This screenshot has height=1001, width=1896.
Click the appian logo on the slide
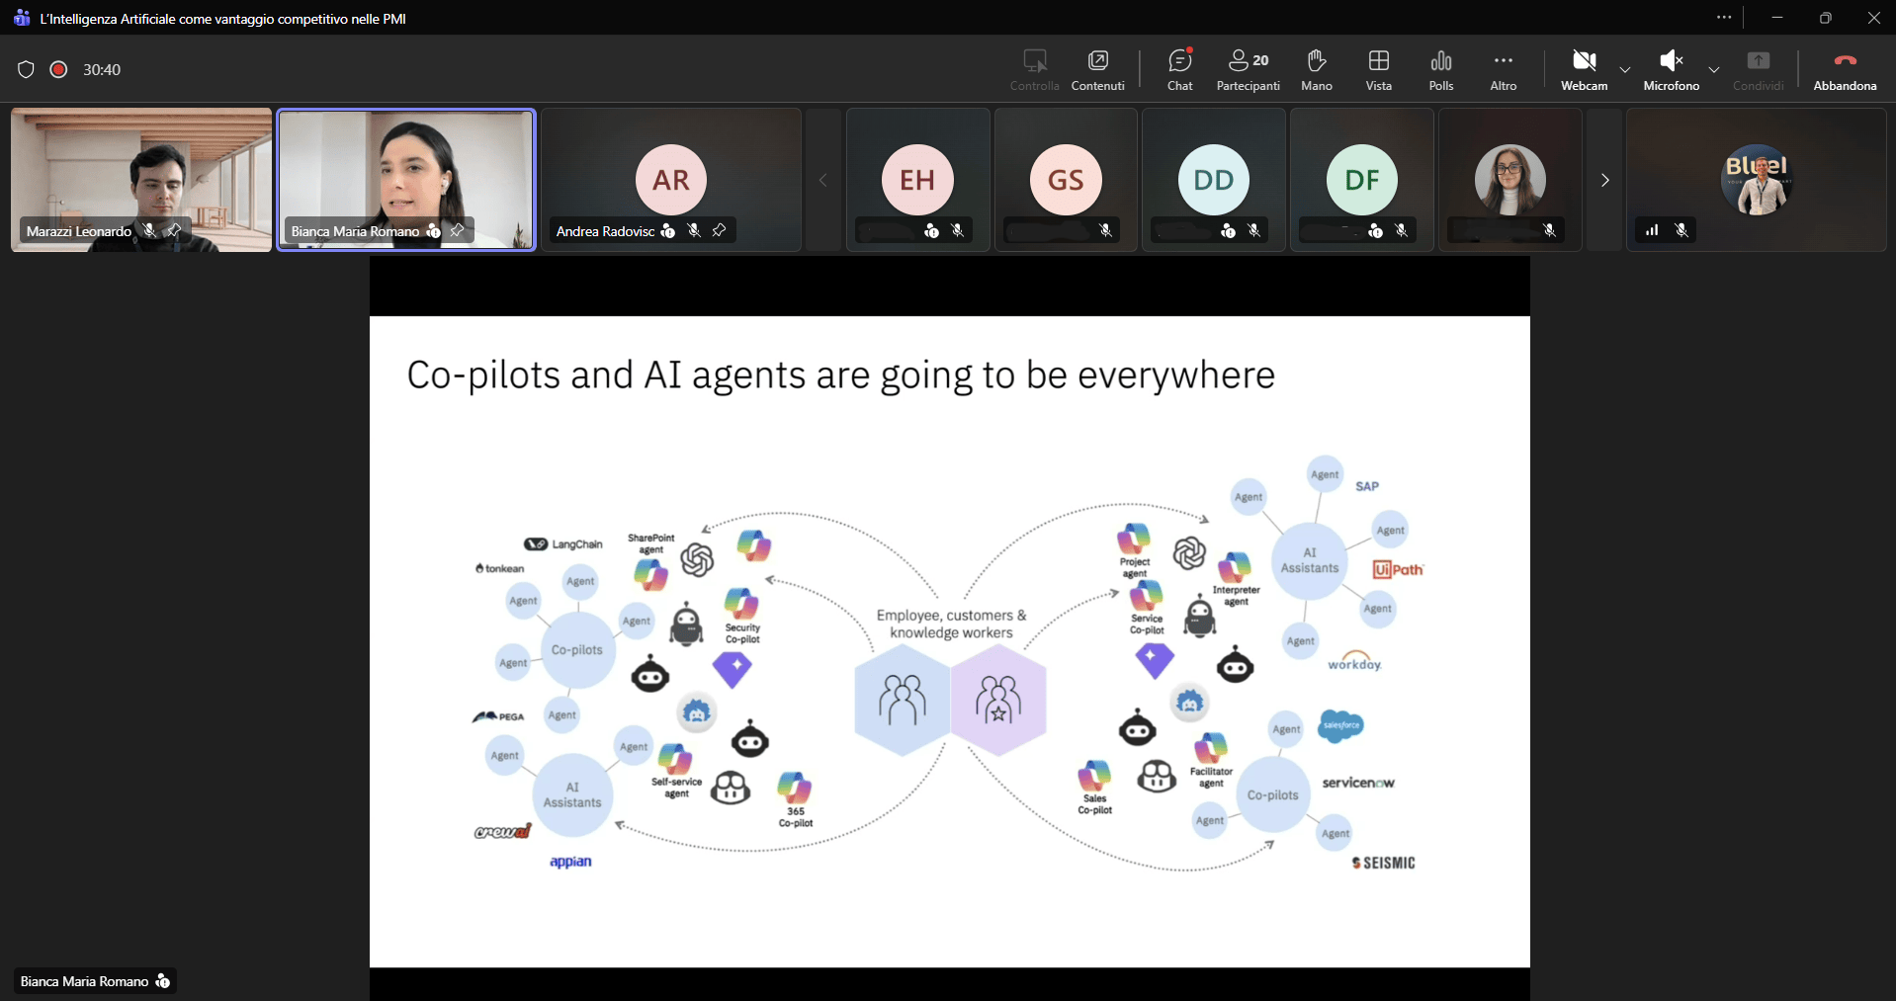click(570, 862)
